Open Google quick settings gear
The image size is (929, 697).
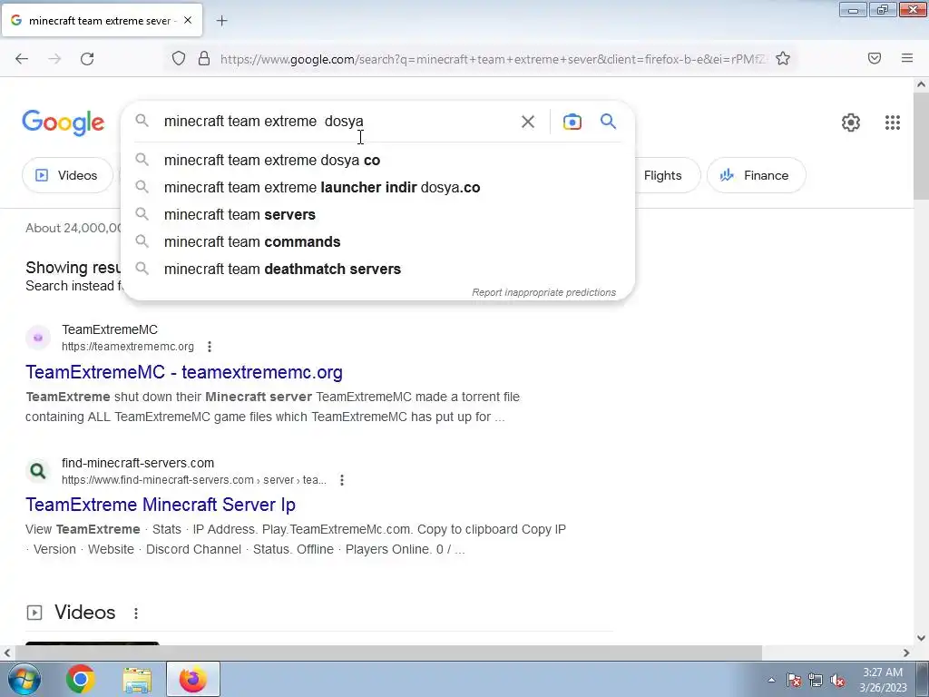[x=851, y=123]
